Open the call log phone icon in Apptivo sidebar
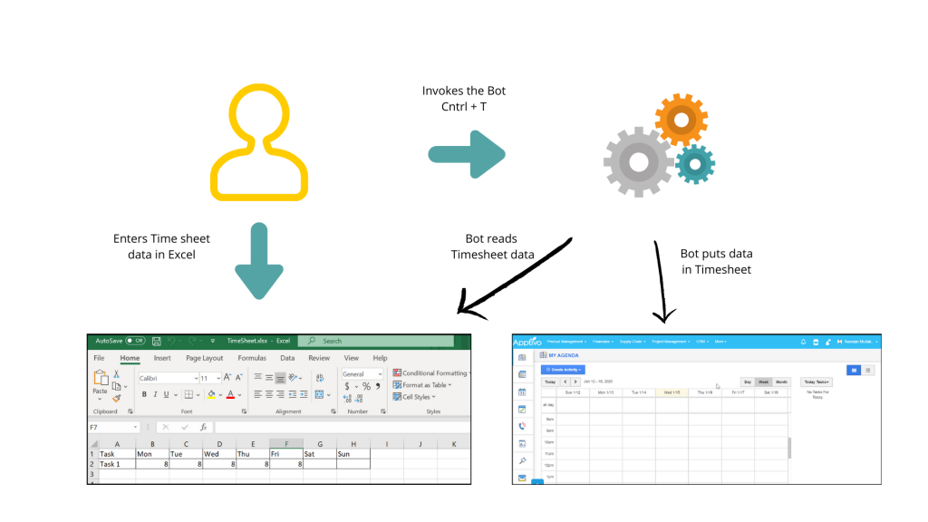 click(x=522, y=426)
